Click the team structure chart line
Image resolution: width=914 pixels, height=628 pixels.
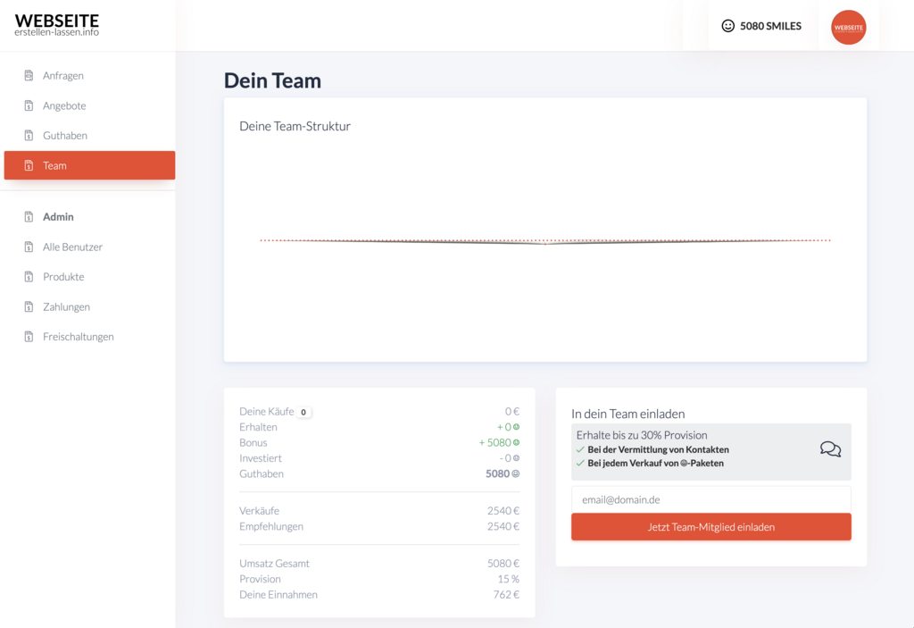545,241
